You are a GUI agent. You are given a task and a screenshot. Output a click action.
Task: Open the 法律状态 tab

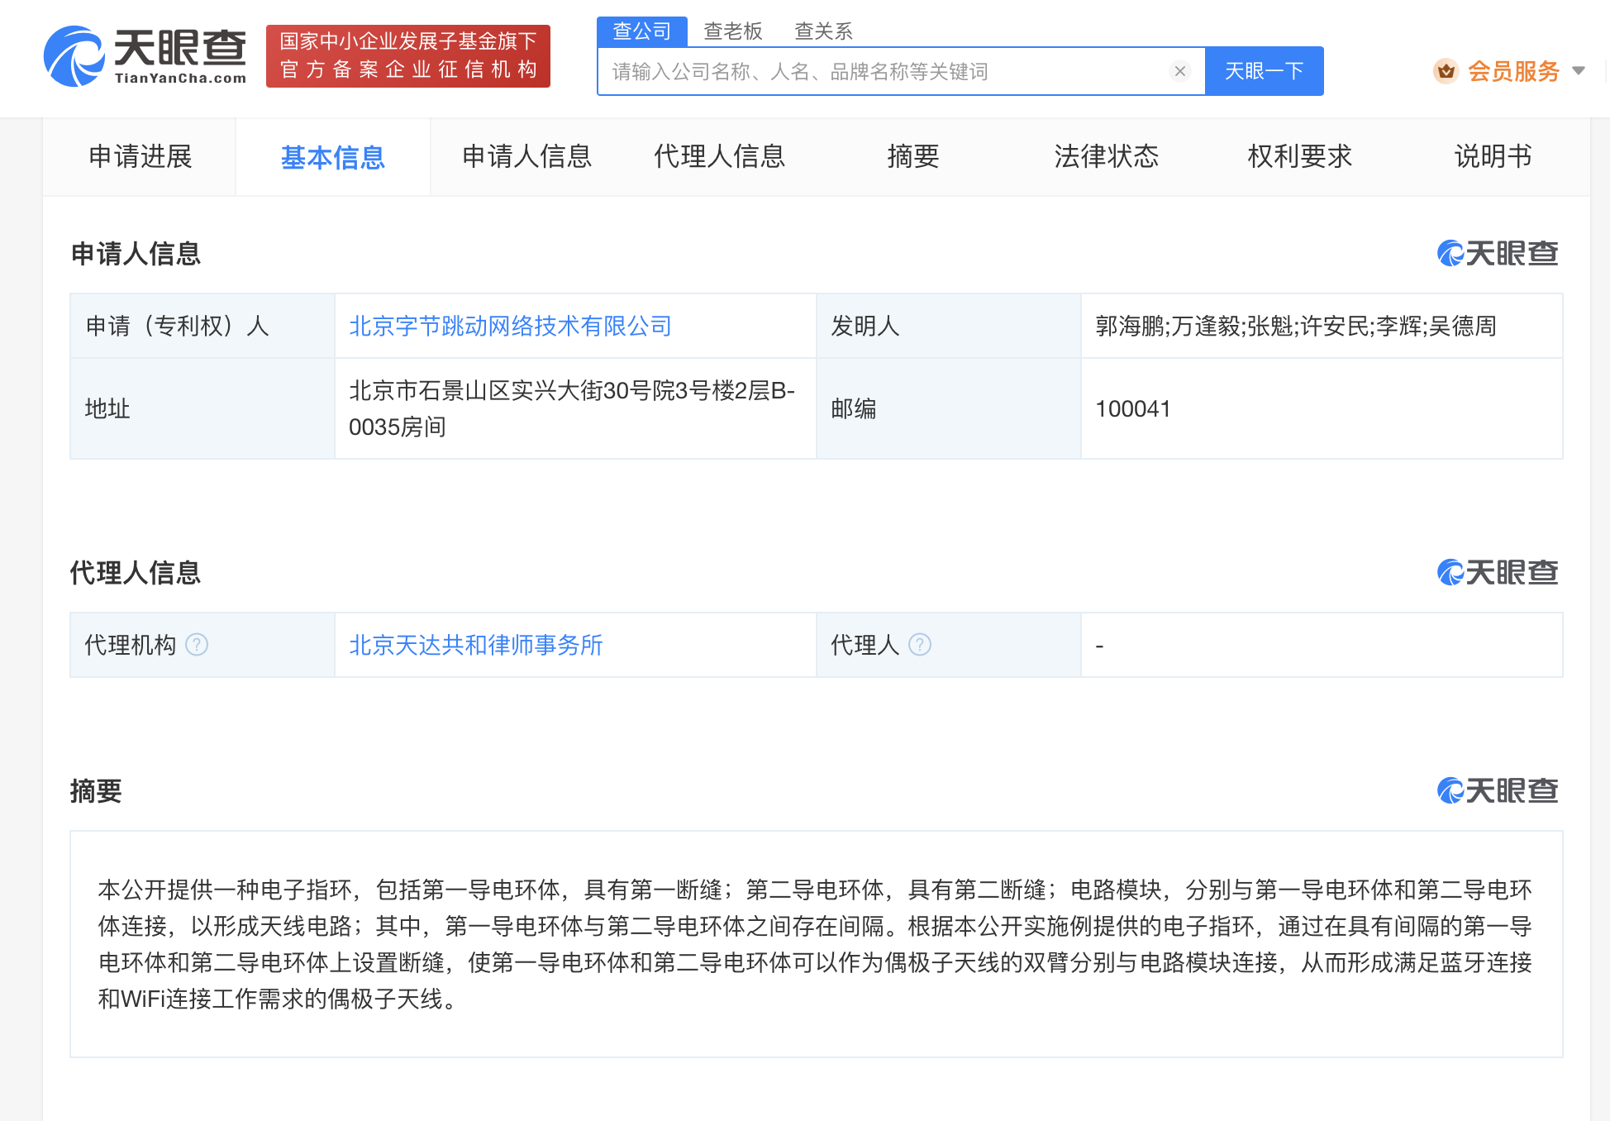pyautogui.click(x=1106, y=156)
